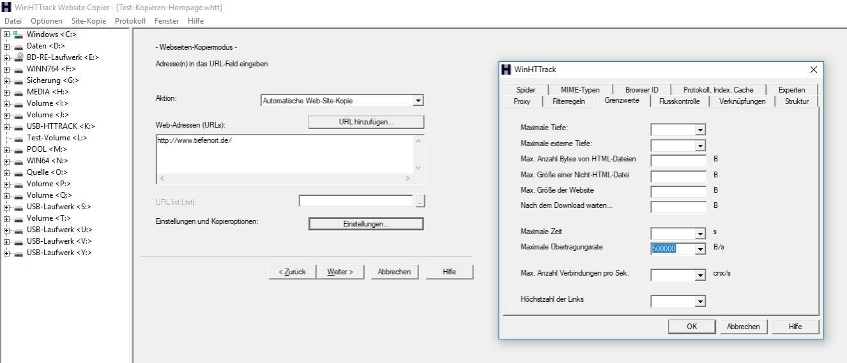Select Volume T: in drive tree
The height and width of the screenshot is (363, 847).
49,218
